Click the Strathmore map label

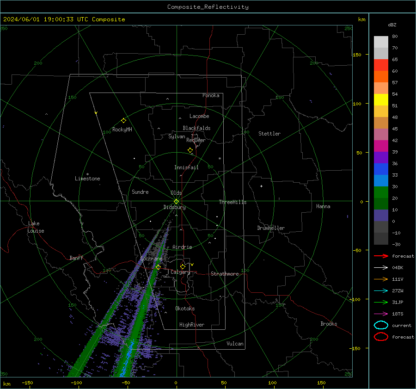[x=225, y=274]
